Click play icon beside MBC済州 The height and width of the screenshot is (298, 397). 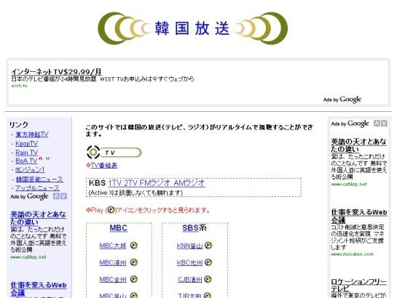click(x=134, y=262)
